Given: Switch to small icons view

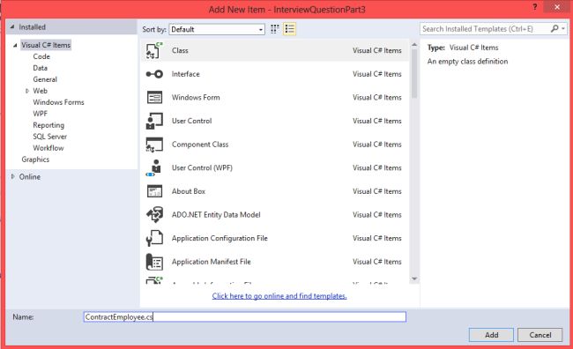Looking at the screenshot, I should 275,29.
